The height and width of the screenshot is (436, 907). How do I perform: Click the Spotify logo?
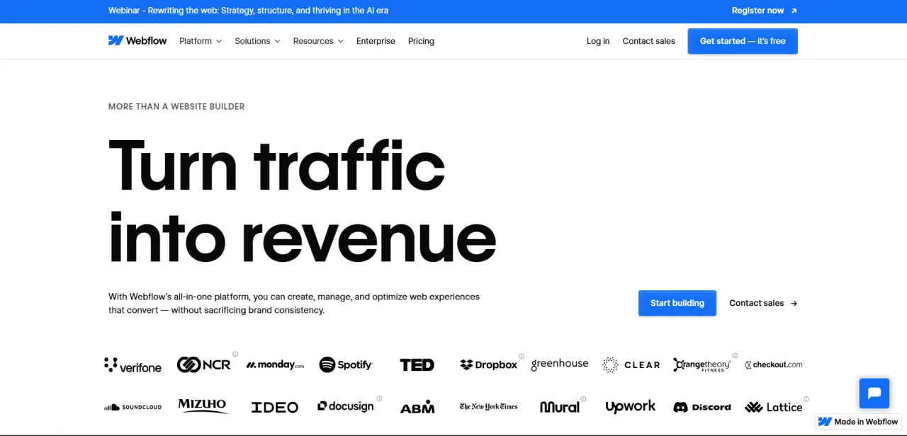pyautogui.click(x=346, y=365)
